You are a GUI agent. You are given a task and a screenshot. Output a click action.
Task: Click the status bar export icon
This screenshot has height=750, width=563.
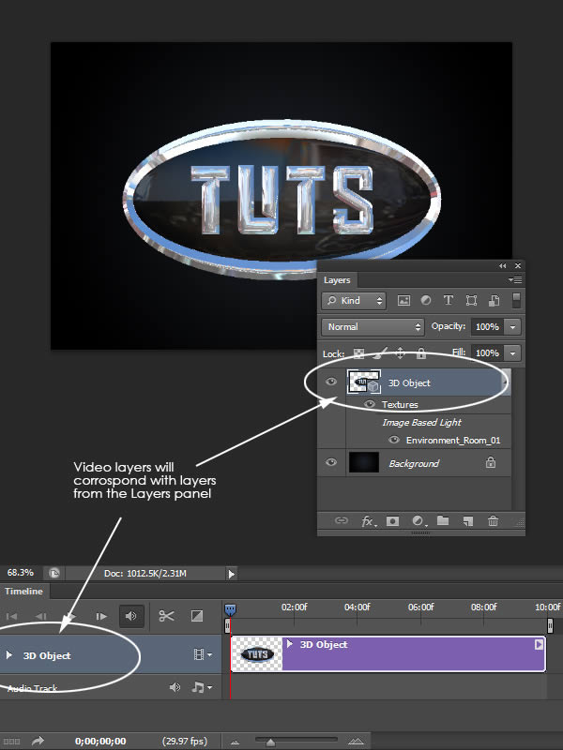[54, 573]
